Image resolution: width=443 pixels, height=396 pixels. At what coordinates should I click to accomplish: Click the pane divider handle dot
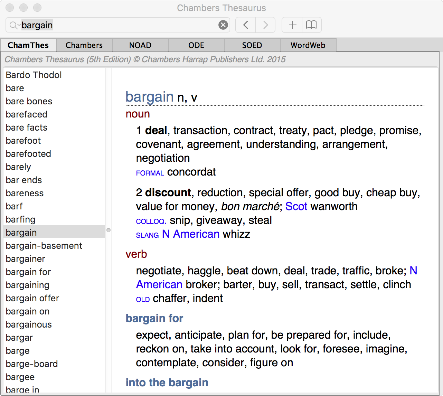[109, 230]
